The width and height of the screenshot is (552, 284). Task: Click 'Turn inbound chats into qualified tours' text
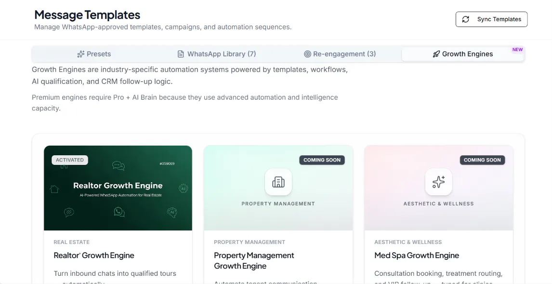pyautogui.click(x=115, y=273)
